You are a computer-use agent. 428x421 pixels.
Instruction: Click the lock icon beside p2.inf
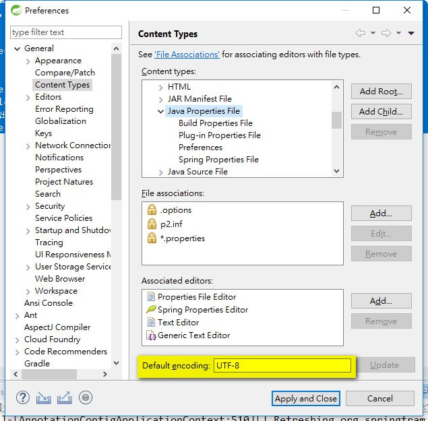coord(152,224)
